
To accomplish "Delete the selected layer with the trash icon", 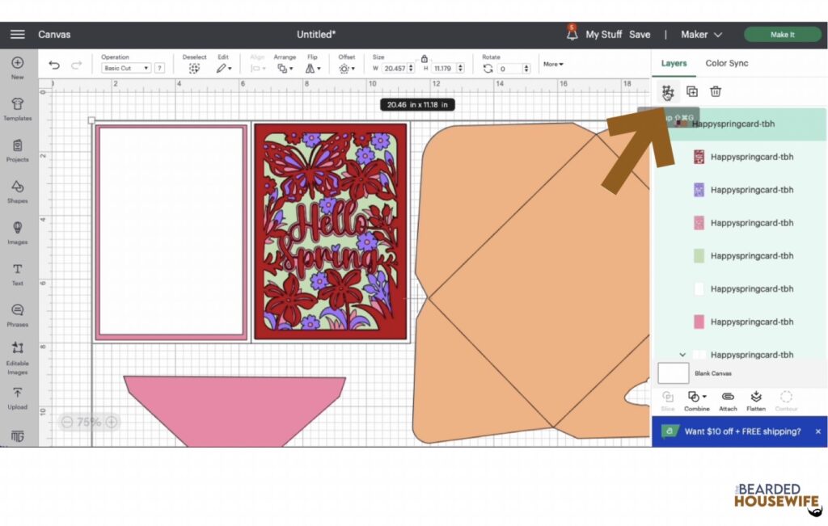I will (x=715, y=91).
